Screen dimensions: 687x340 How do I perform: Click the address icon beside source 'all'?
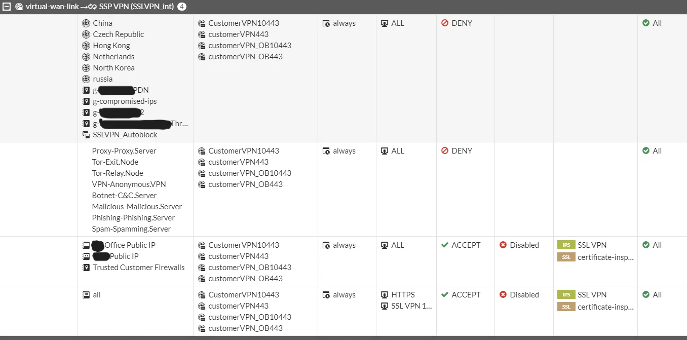[86, 295]
